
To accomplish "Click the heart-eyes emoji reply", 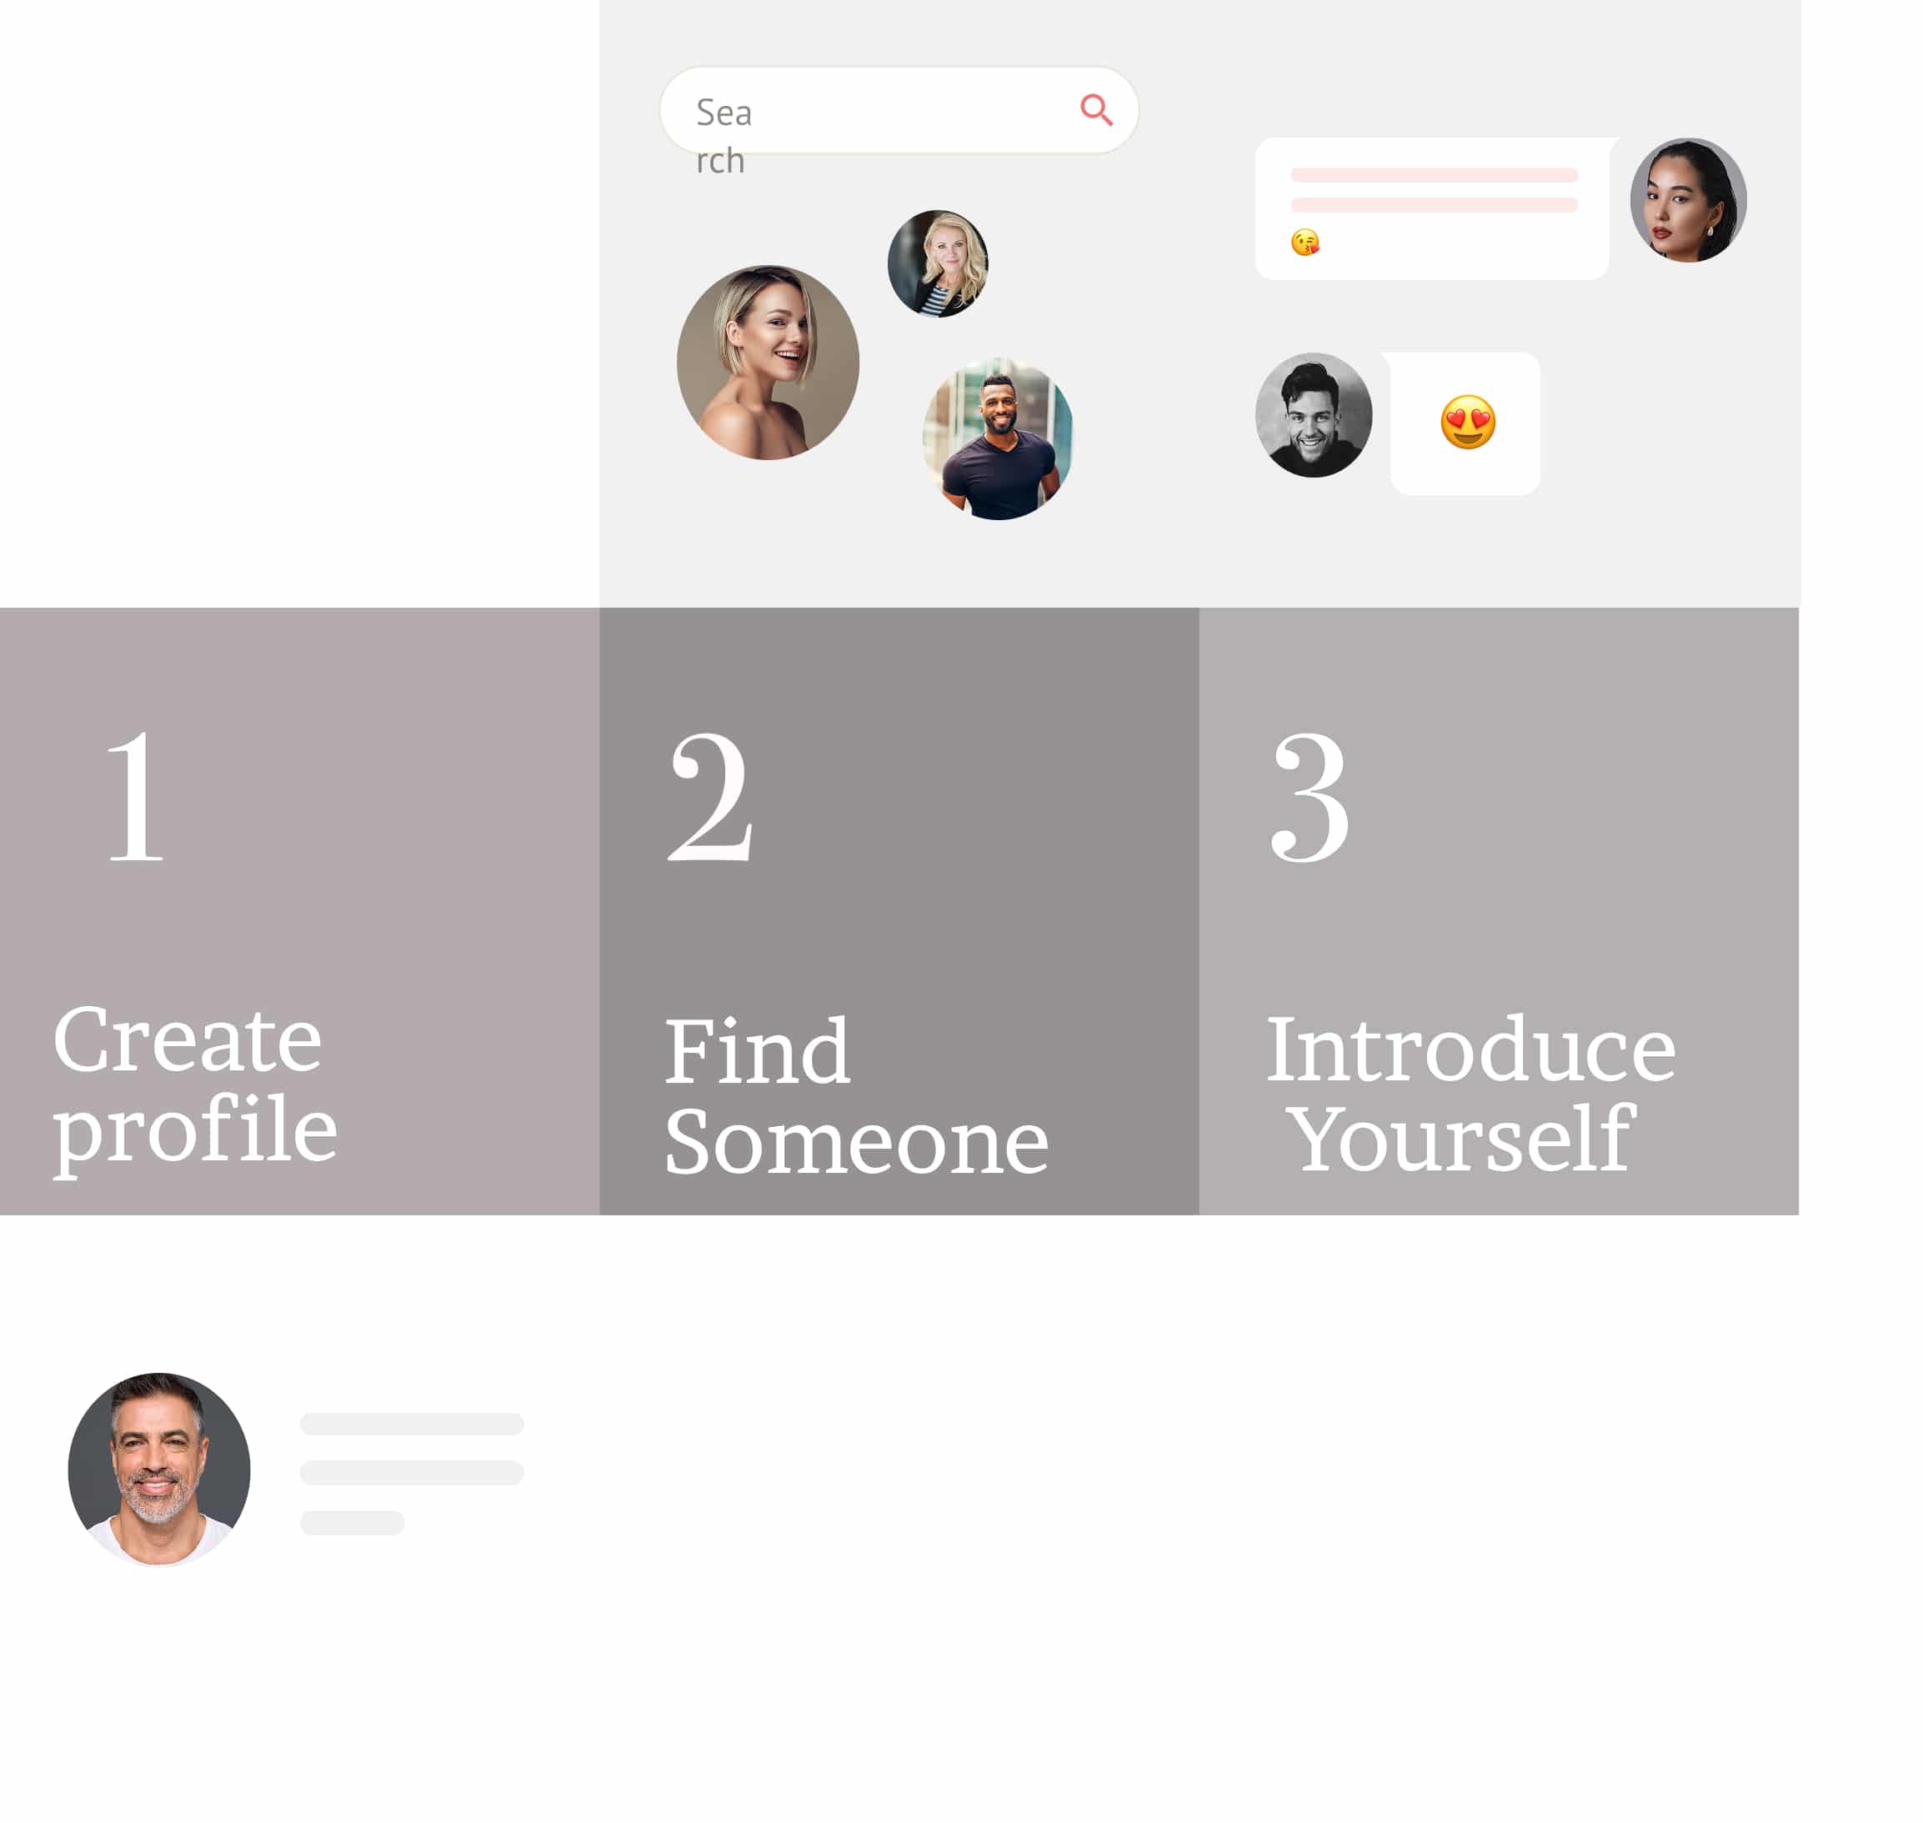I will pos(1467,422).
